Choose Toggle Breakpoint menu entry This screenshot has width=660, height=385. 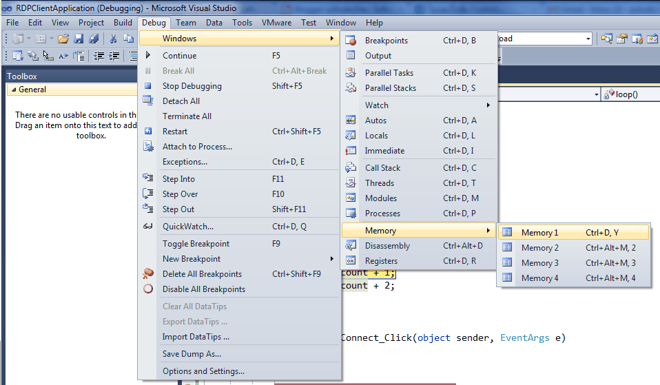238,243
